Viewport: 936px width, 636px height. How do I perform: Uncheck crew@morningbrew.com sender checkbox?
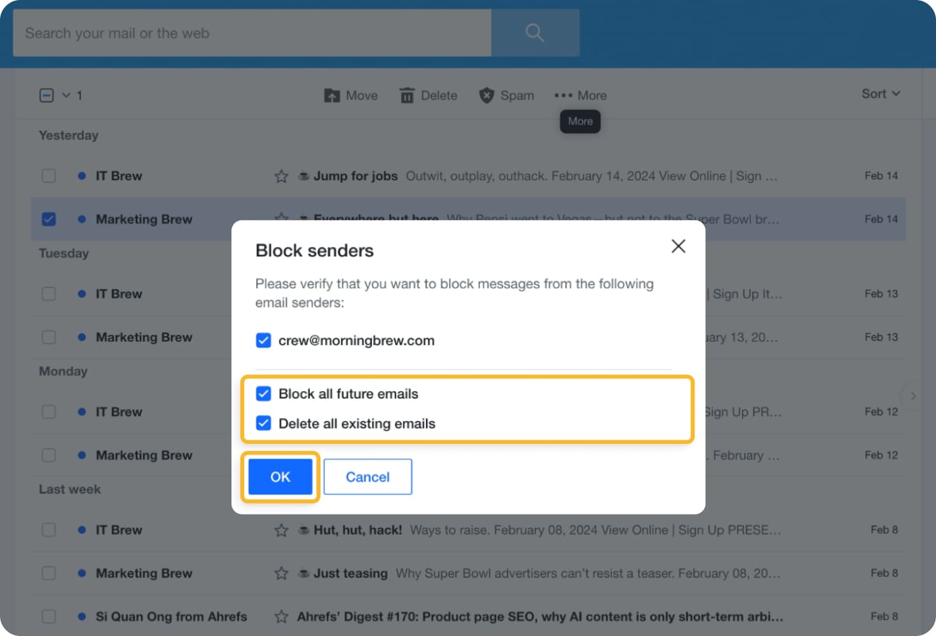pos(263,340)
